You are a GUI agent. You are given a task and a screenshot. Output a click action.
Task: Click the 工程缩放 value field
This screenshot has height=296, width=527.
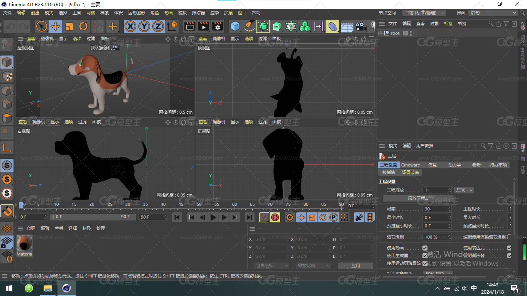437,190
